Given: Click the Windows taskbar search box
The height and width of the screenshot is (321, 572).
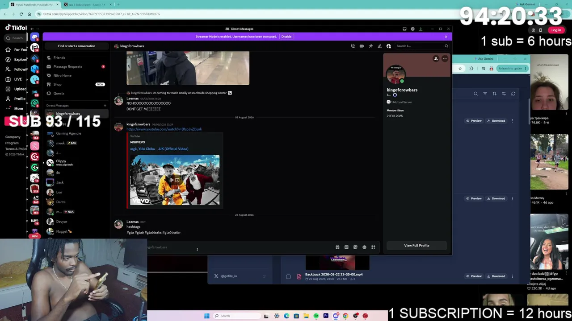Looking at the screenshot, I should [x=236, y=316].
